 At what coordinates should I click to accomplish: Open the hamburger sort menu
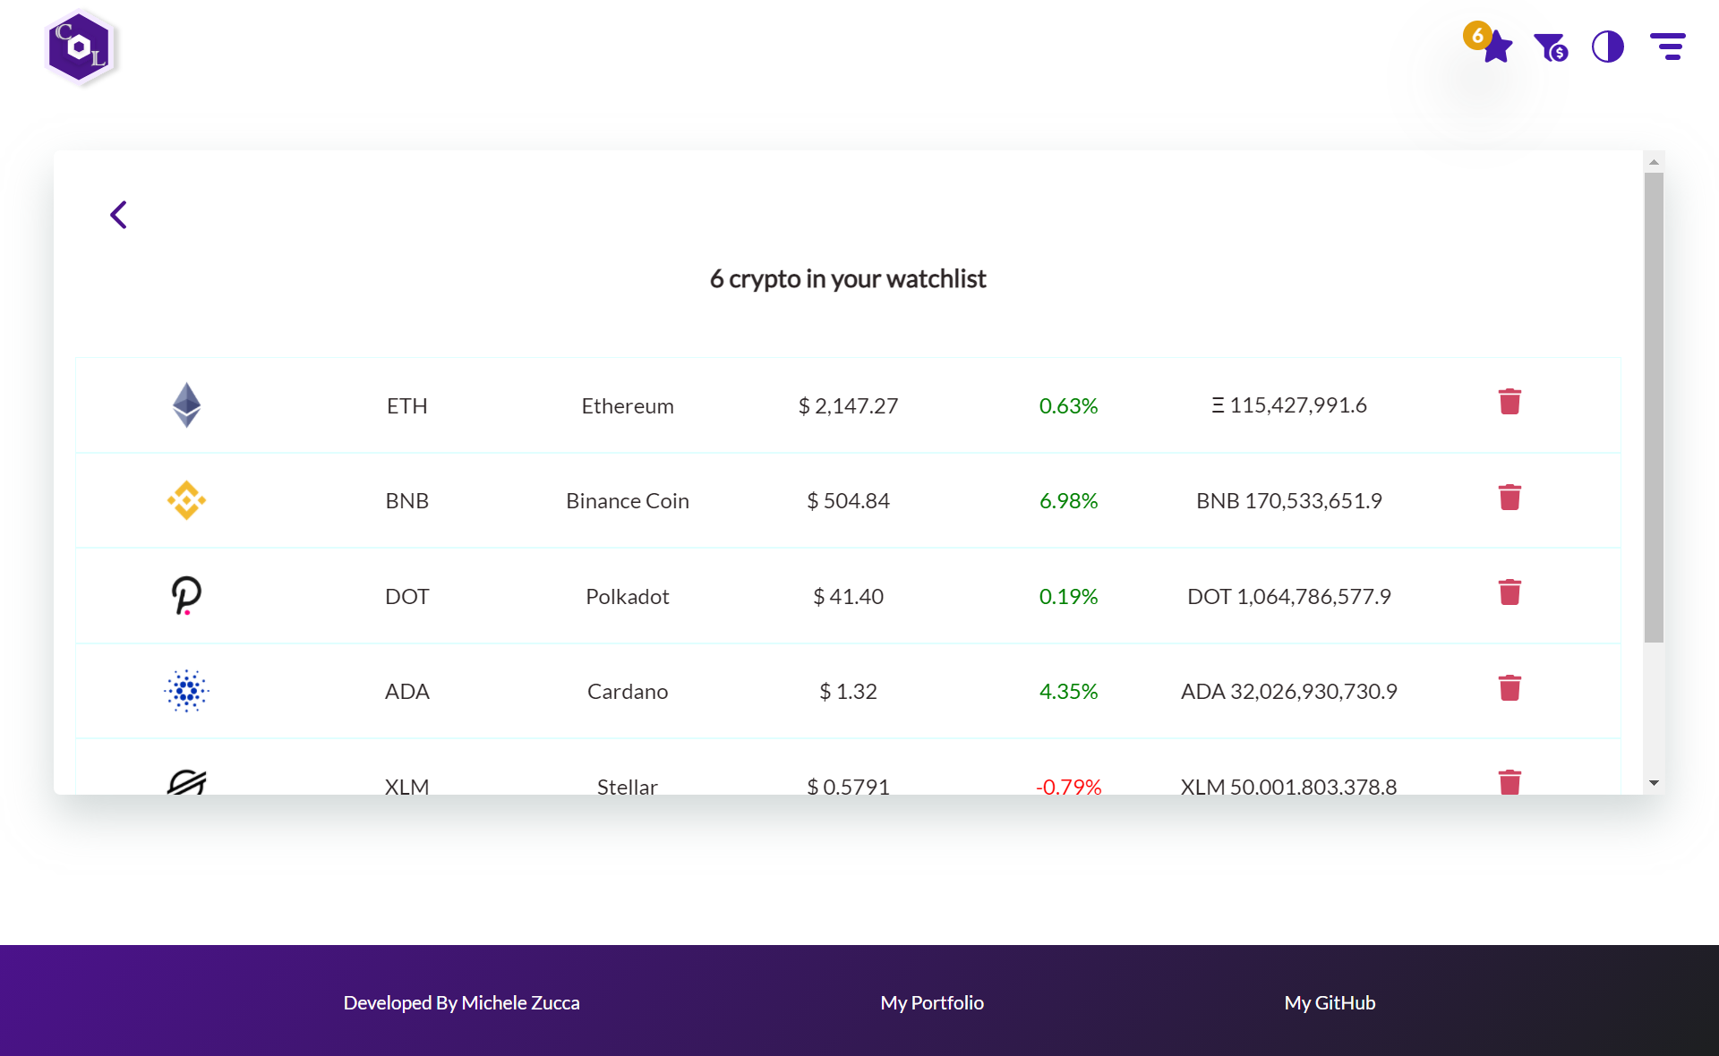[x=1668, y=47]
